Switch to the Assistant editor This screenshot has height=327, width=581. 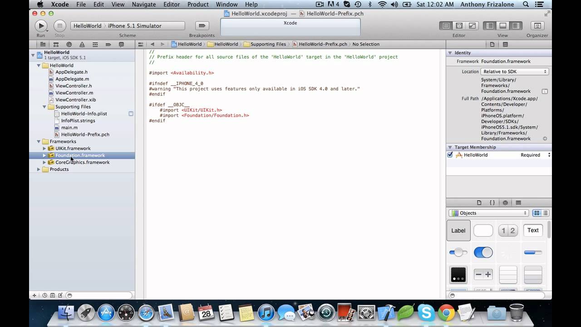click(x=459, y=26)
